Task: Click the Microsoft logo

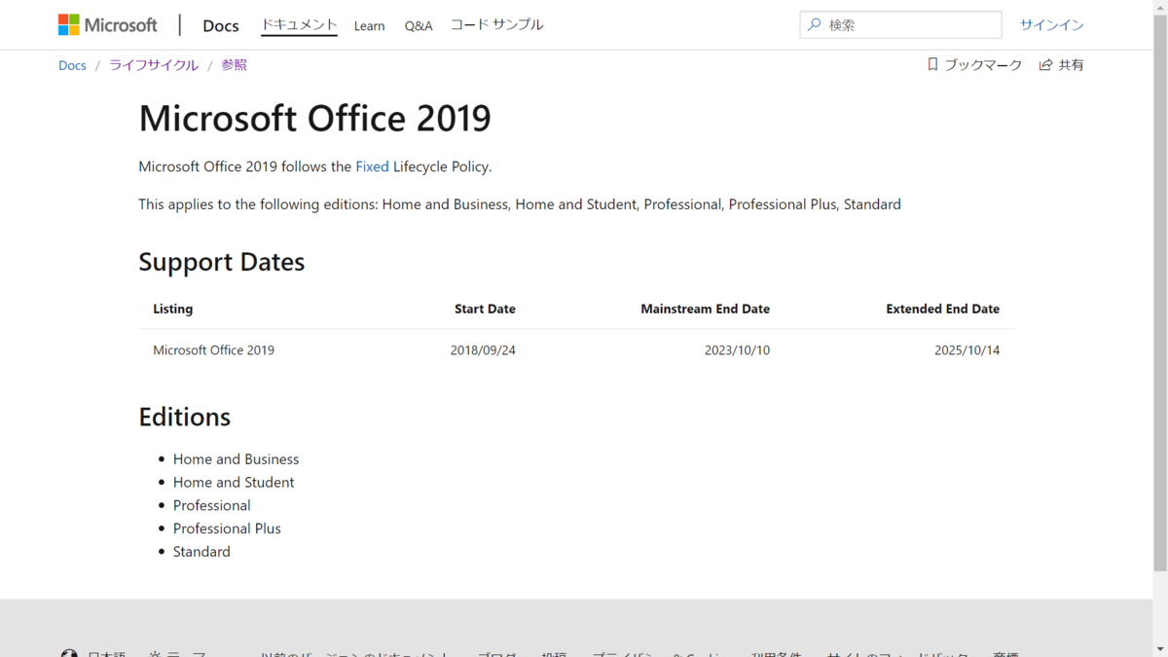Action: (107, 25)
